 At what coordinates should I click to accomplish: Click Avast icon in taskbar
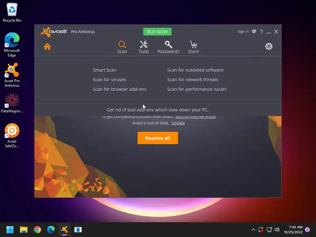coord(64,230)
